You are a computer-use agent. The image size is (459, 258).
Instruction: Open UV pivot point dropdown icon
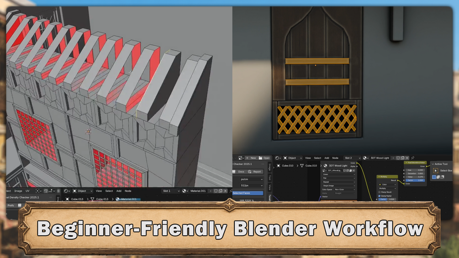38,191
